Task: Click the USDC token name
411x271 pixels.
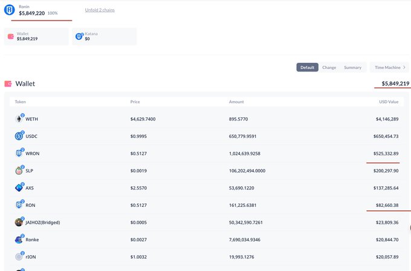Action: [31, 137]
